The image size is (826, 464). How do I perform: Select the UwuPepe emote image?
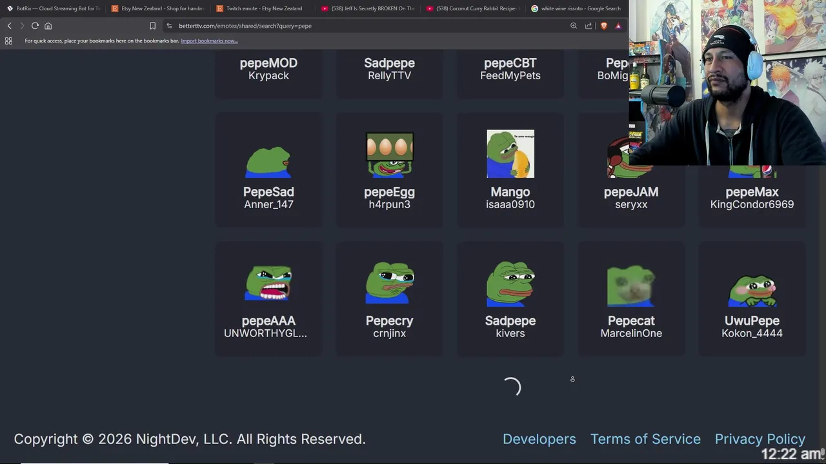tap(752, 291)
